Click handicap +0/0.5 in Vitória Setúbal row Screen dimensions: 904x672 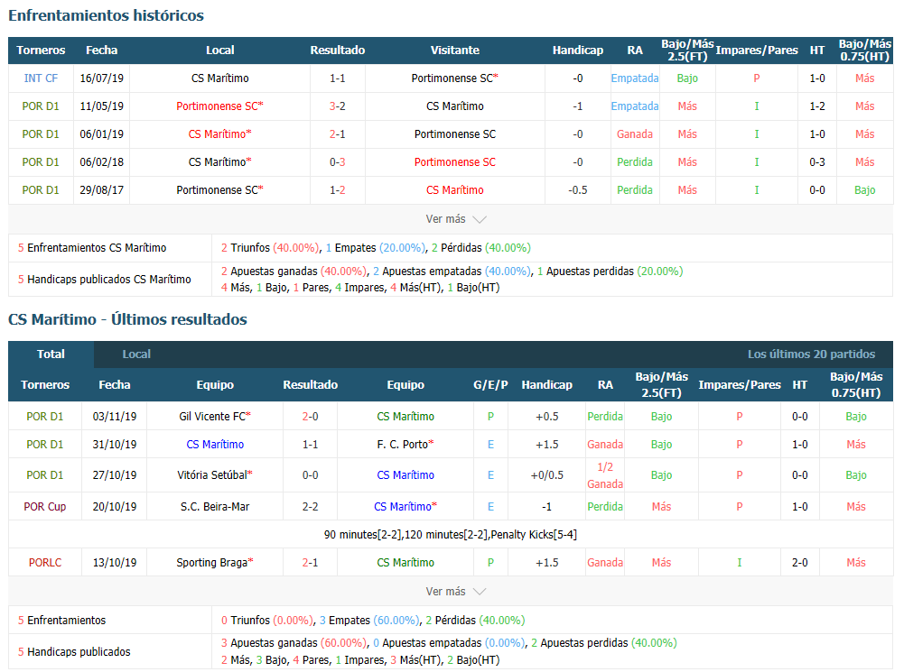(546, 475)
